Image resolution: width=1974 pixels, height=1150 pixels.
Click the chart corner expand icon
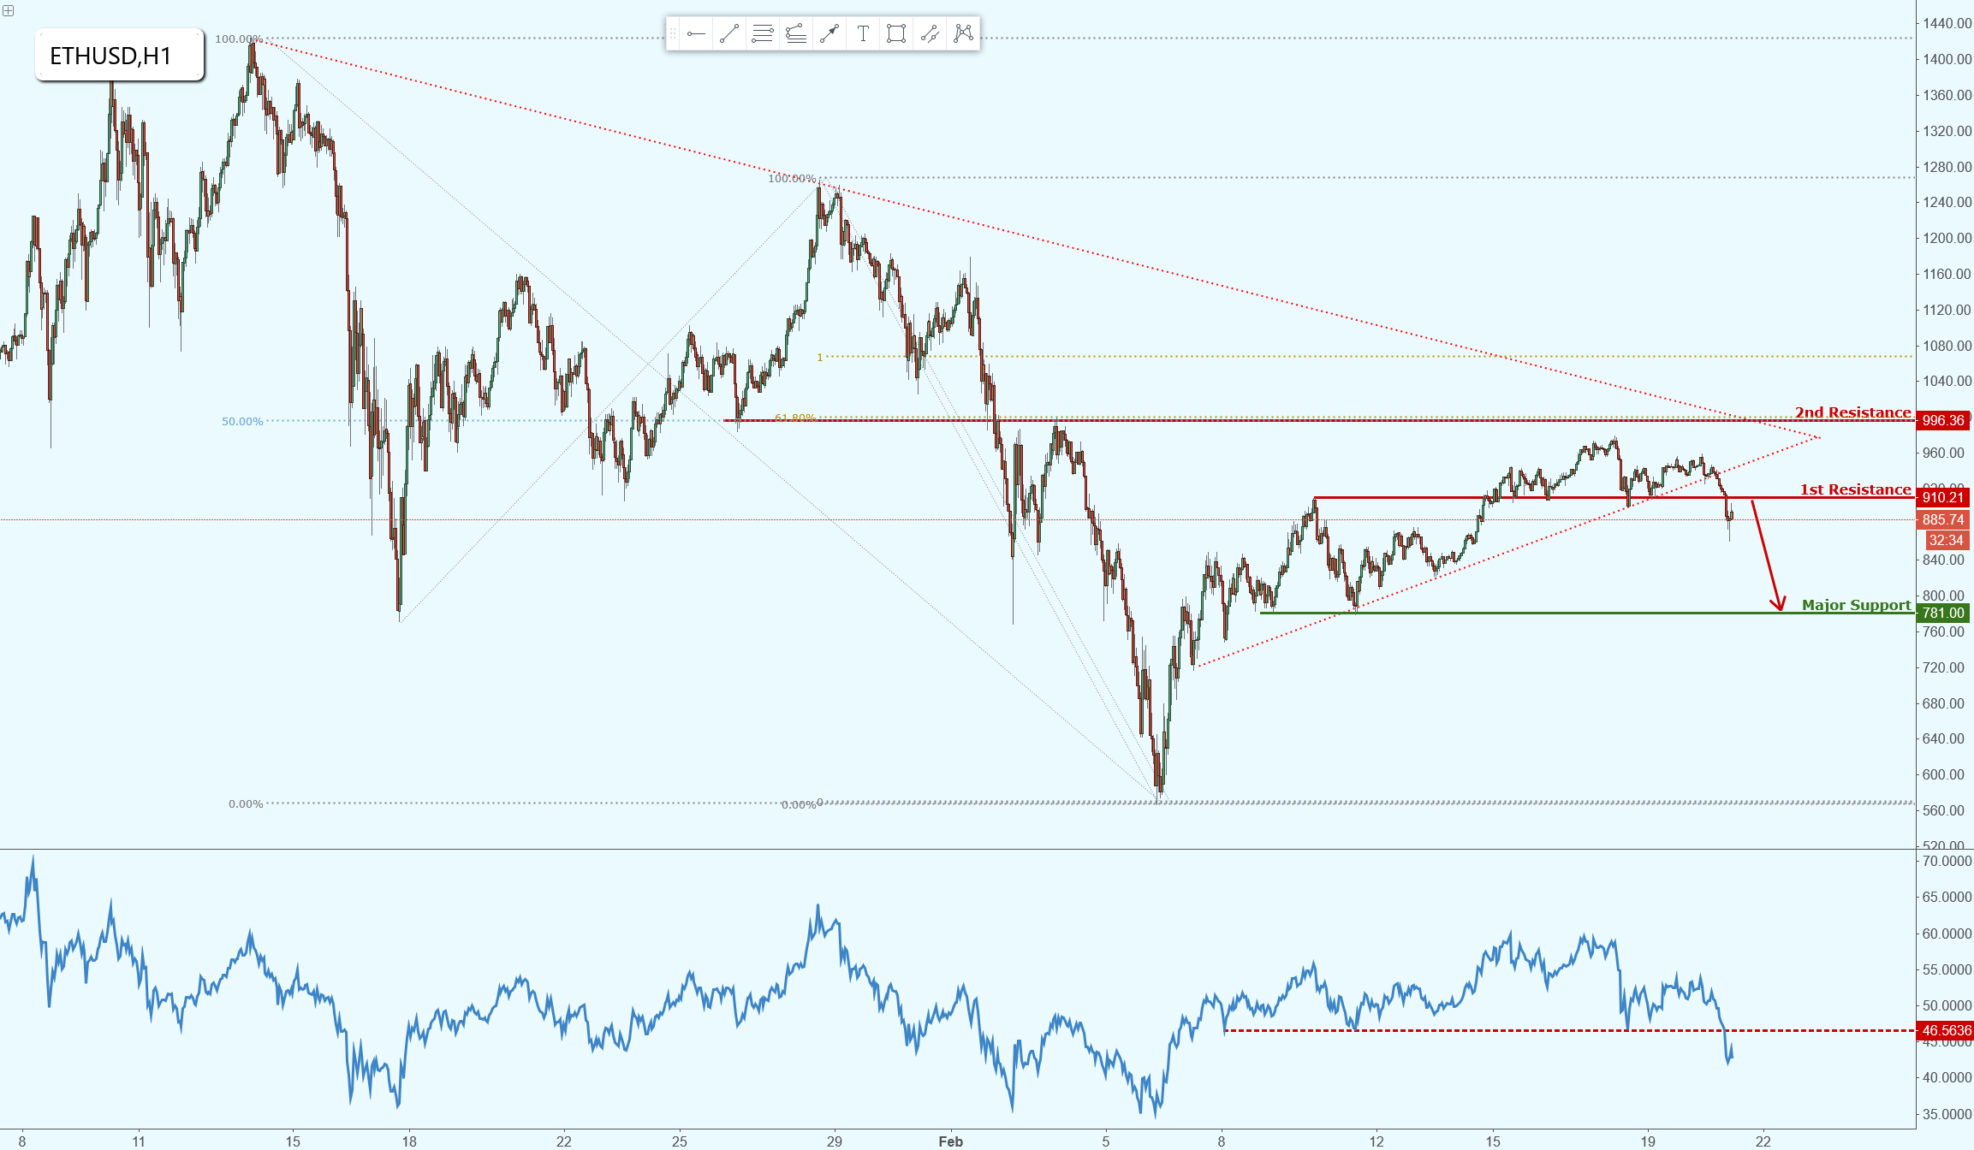(x=8, y=10)
